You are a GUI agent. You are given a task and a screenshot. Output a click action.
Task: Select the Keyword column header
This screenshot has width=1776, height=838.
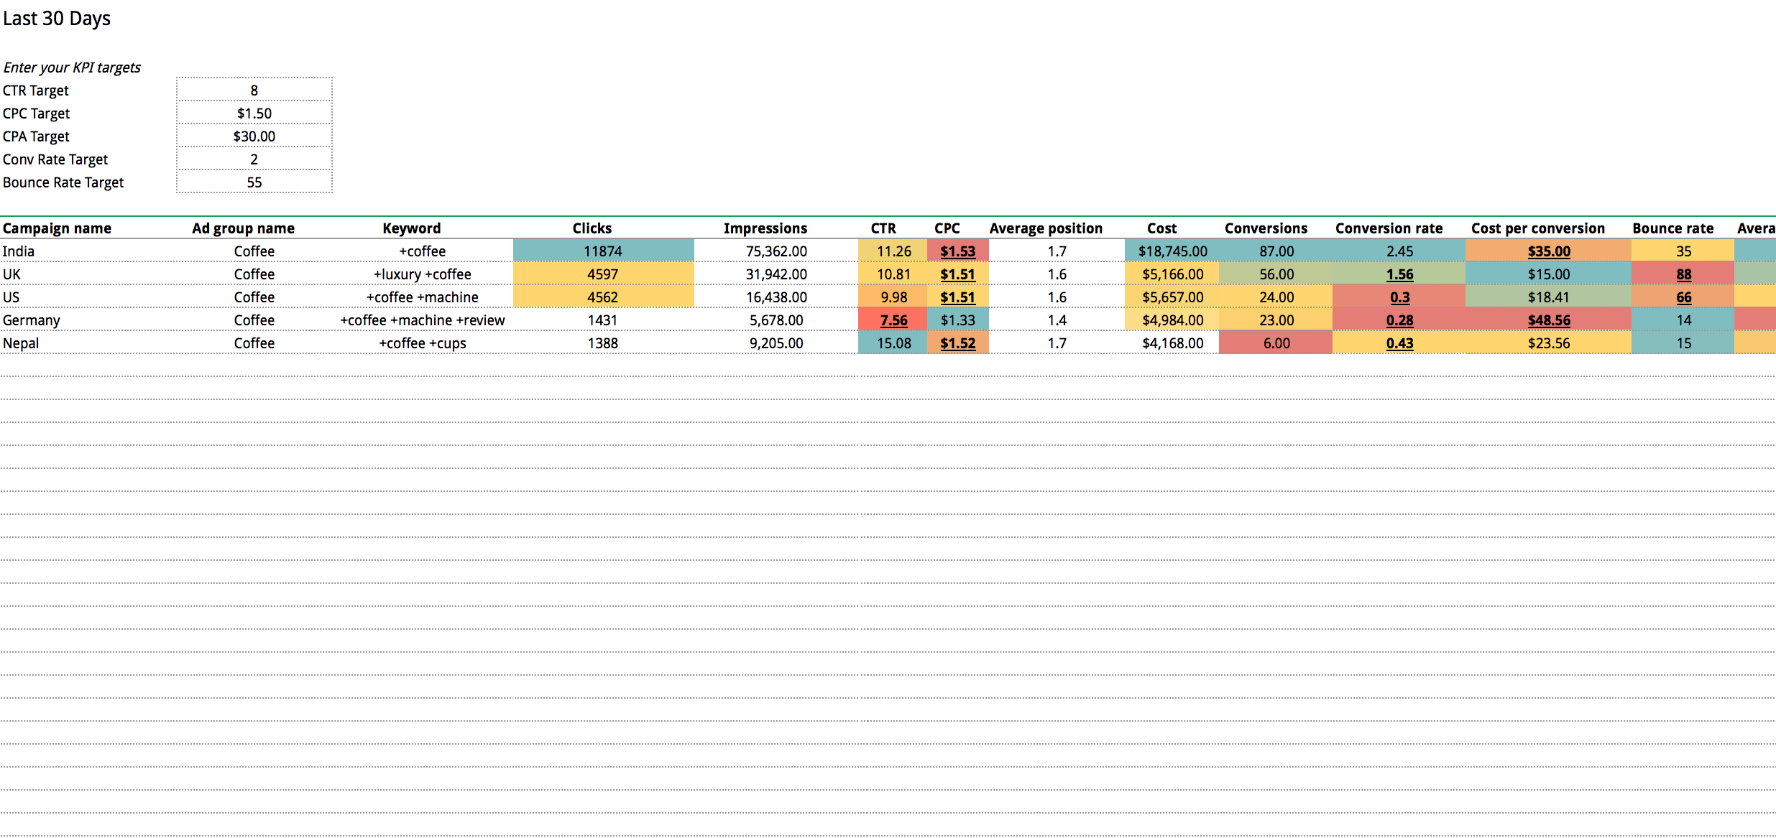coord(411,228)
